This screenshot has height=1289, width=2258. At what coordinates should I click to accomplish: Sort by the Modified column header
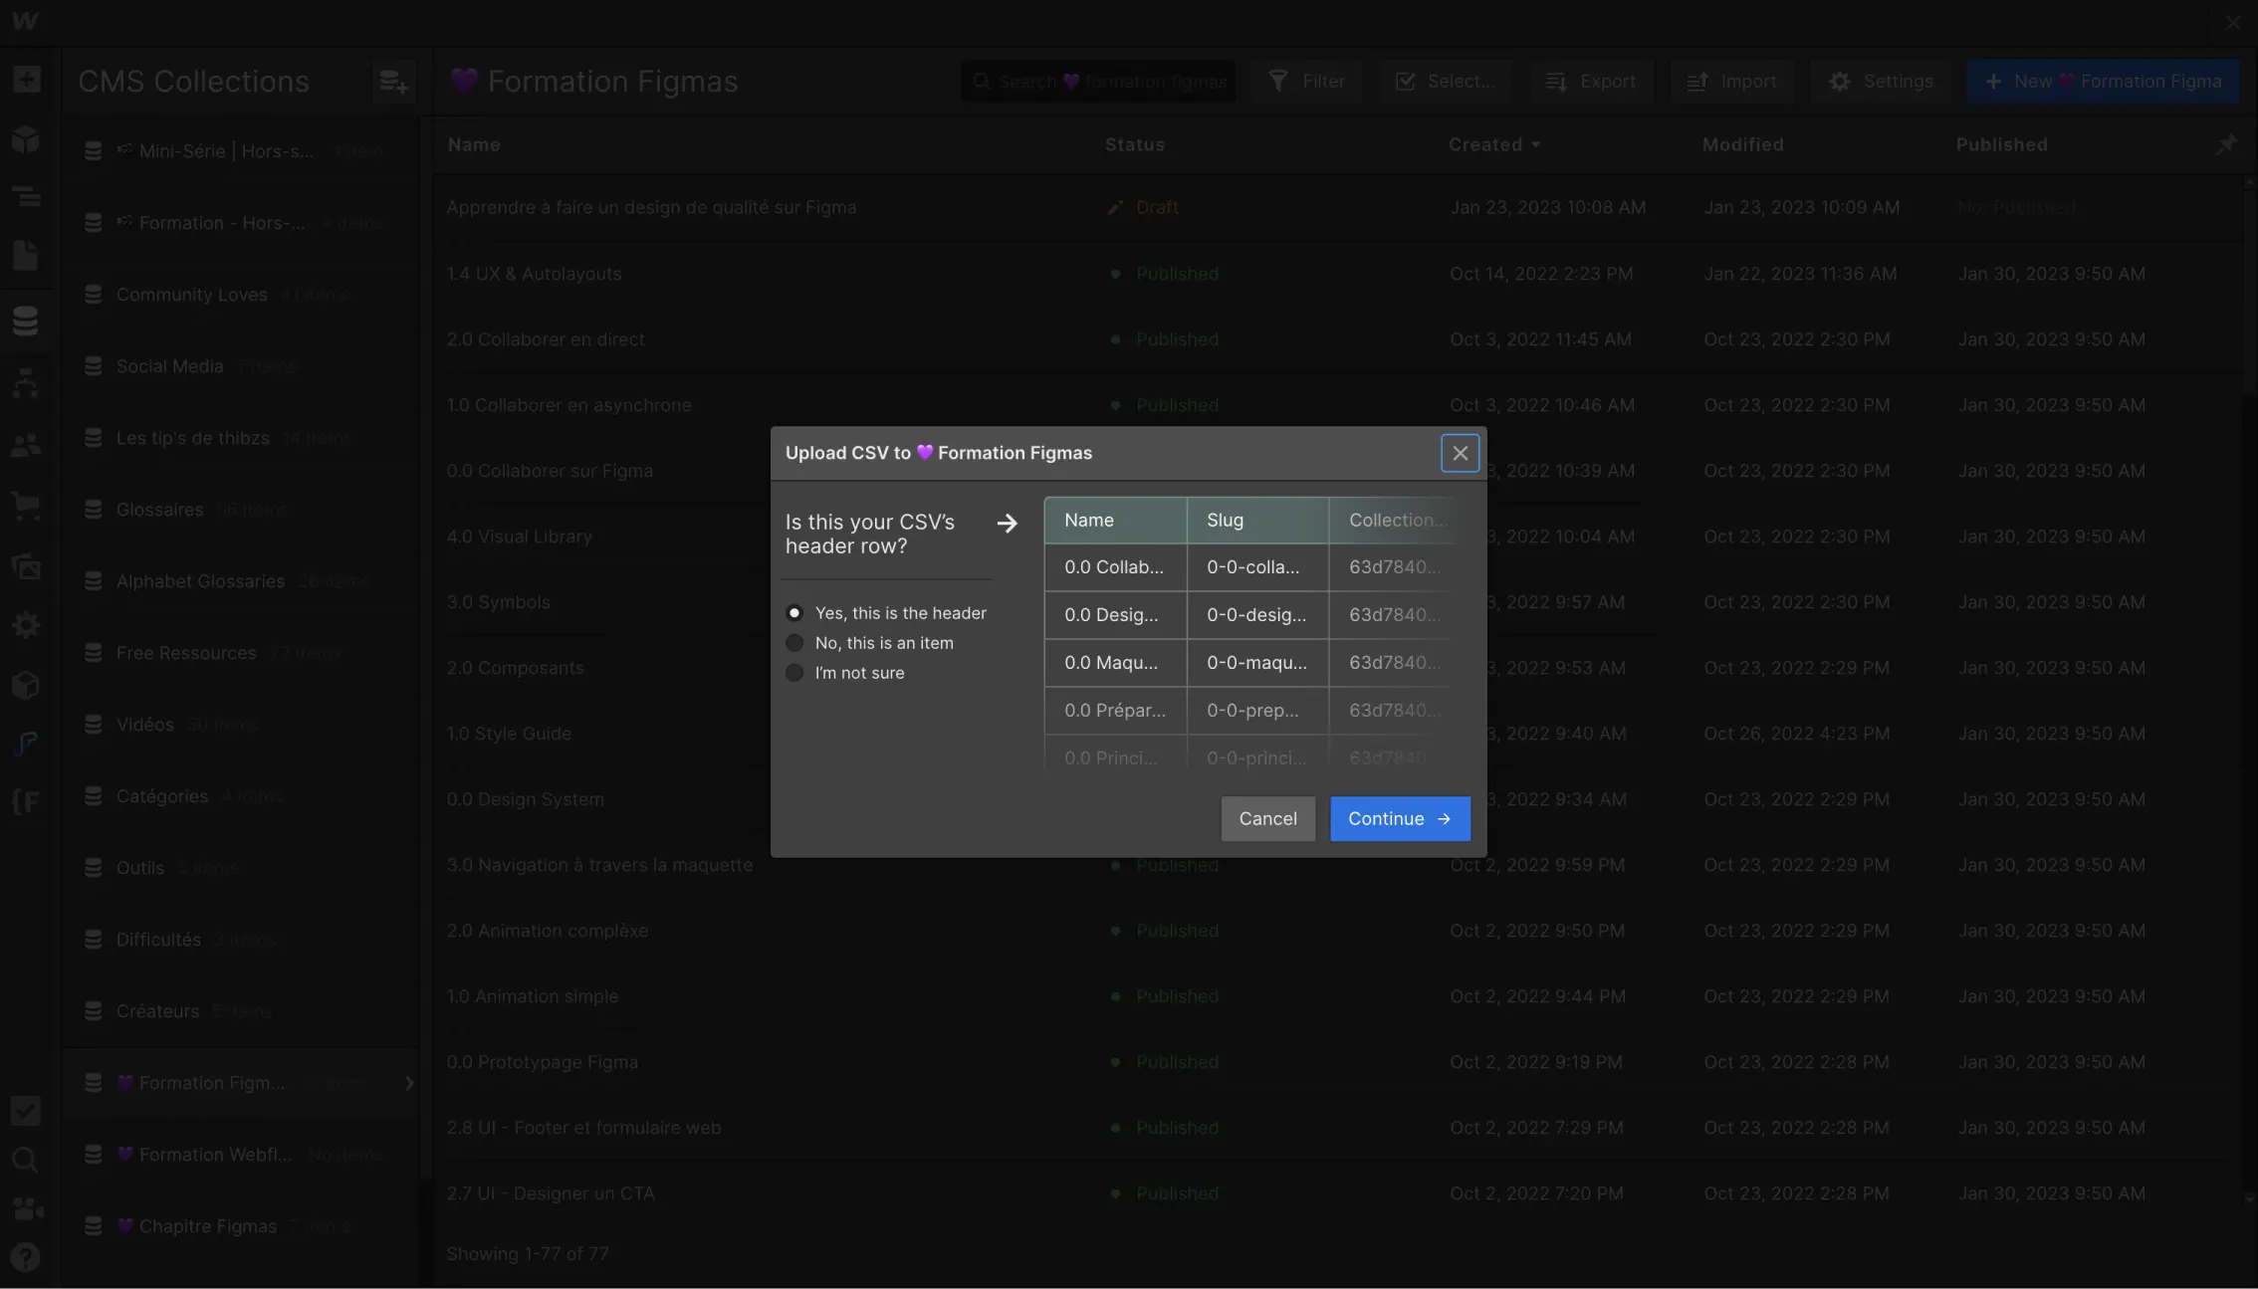(1742, 145)
